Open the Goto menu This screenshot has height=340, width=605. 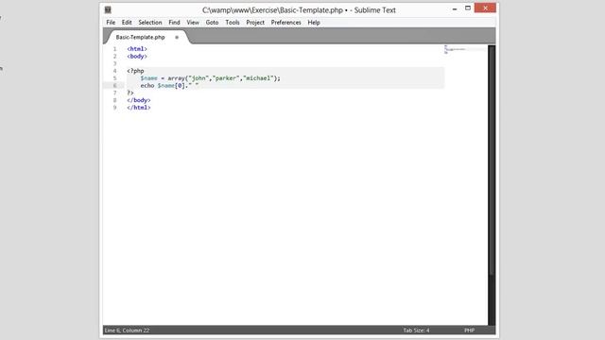click(212, 23)
